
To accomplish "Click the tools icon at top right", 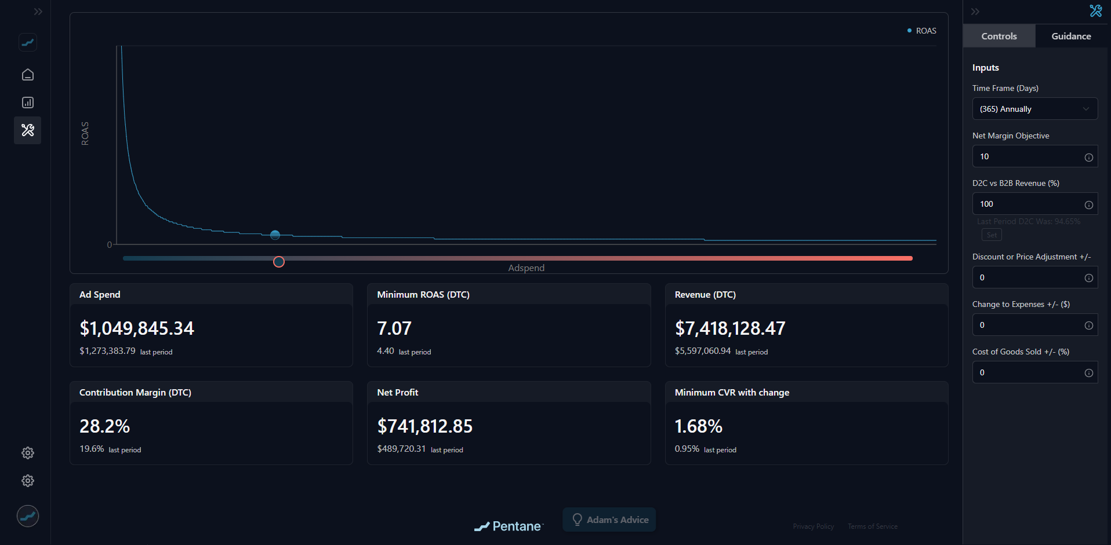I will click(1095, 11).
